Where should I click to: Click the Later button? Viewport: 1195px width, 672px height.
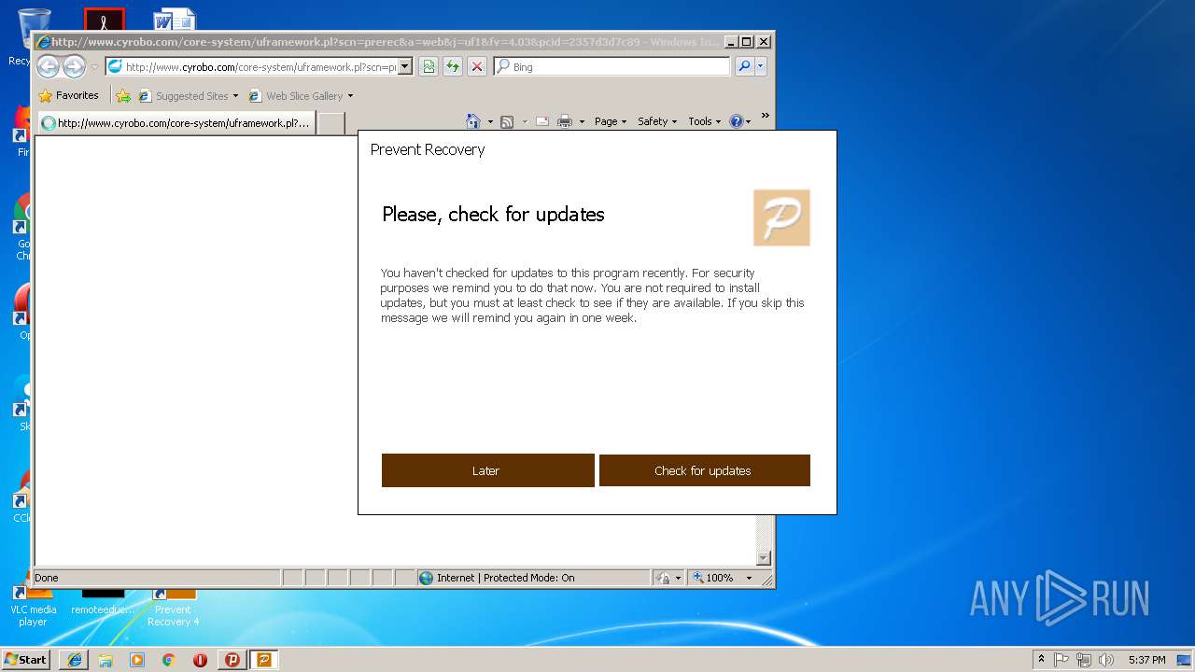pyautogui.click(x=487, y=470)
